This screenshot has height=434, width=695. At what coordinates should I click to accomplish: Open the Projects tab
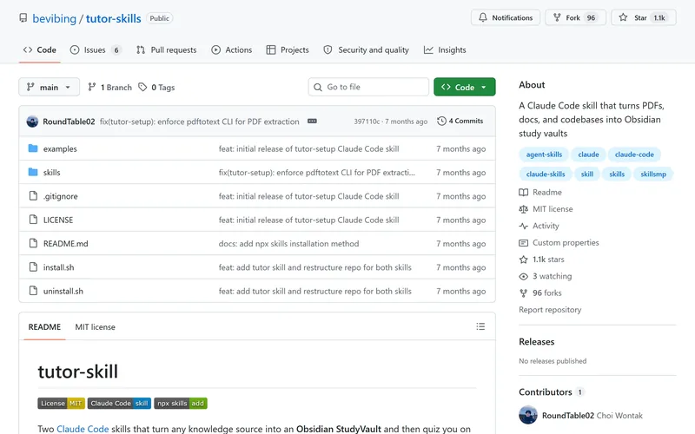(288, 50)
